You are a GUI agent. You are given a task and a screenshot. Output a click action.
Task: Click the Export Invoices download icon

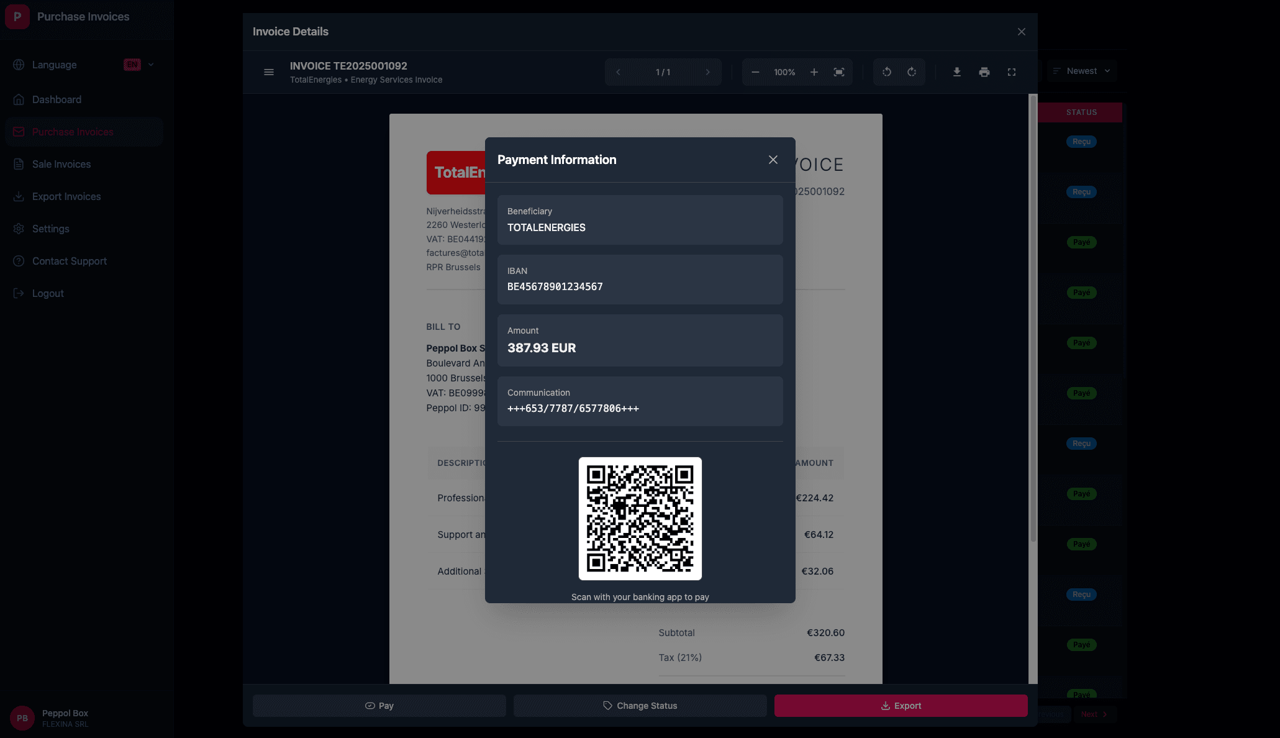[19, 196]
